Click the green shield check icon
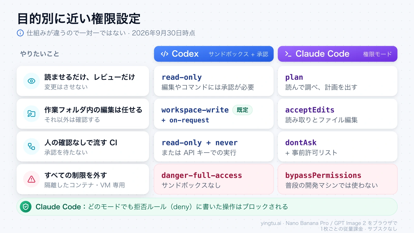The height and width of the screenshot is (233, 414). tap(26, 207)
